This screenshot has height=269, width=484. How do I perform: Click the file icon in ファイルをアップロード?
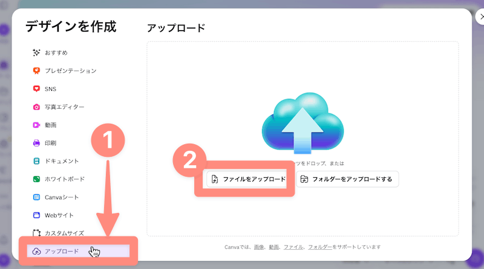point(215,179)
